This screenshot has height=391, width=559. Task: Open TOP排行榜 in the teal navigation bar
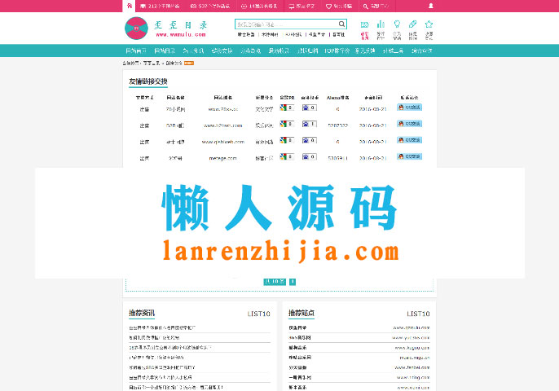pyautogui.click(x=337, y=51)
